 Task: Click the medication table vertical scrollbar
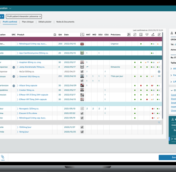point(162,75)
